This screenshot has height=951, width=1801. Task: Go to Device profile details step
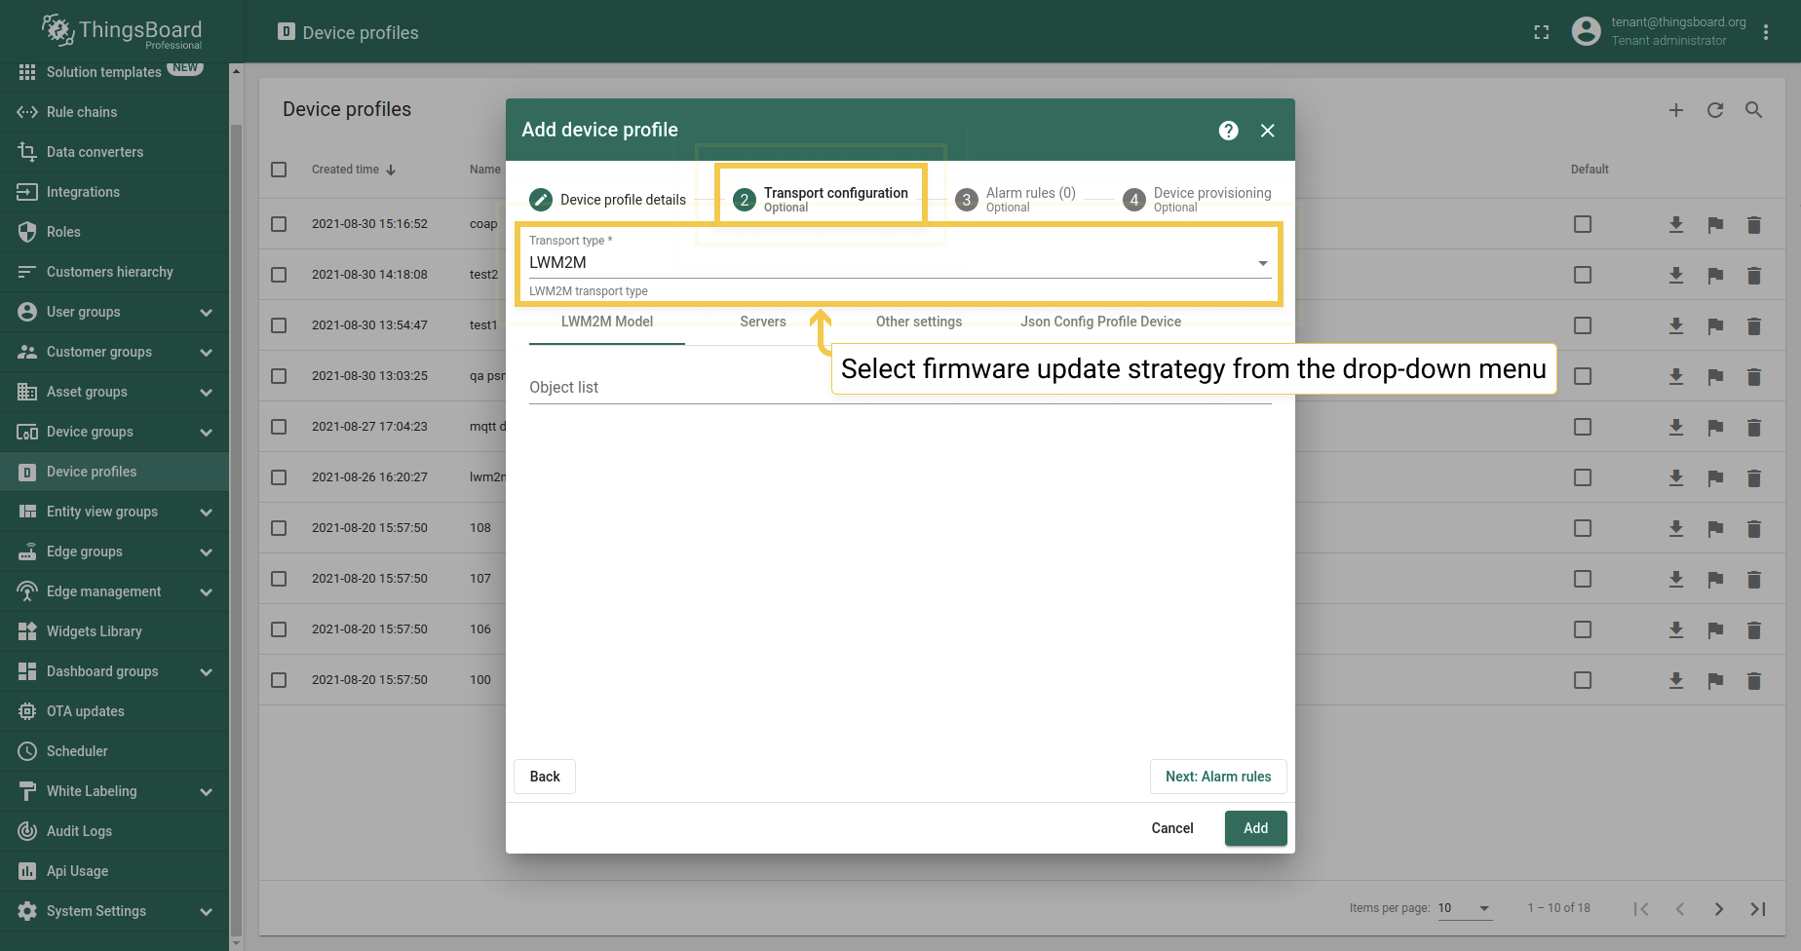(608, 200)
